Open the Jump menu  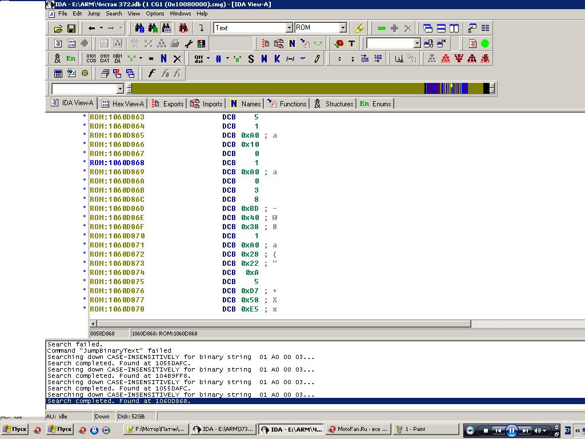tap(94, 14)
